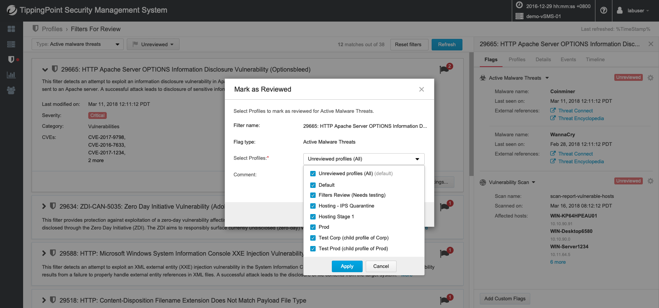Switch to the Profiles tab in side panel
This screenshot has width=659, height=308.
tap(517, 60)
